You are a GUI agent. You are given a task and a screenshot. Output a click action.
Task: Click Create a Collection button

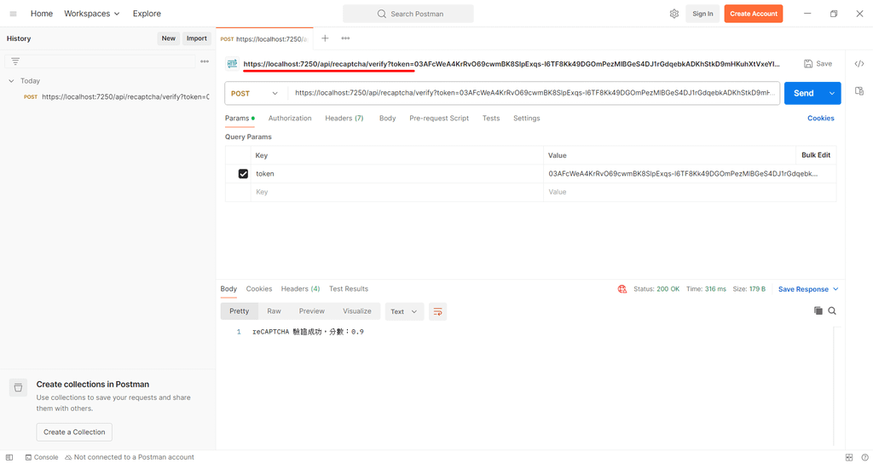[x=74, y=432]
